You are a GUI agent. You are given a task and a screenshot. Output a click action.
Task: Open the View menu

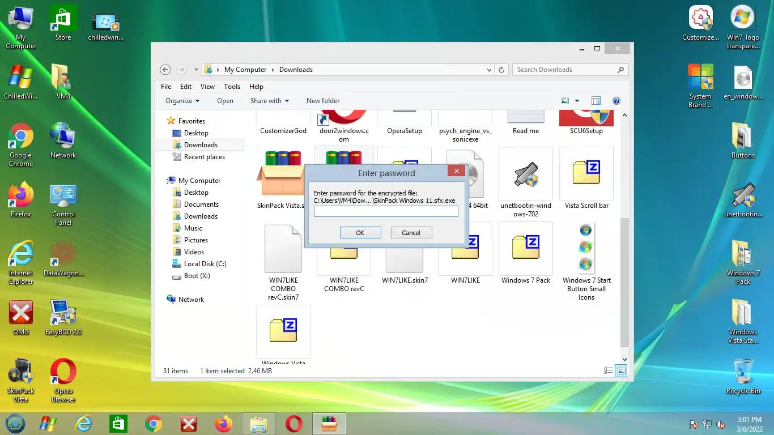pos(207,87)
